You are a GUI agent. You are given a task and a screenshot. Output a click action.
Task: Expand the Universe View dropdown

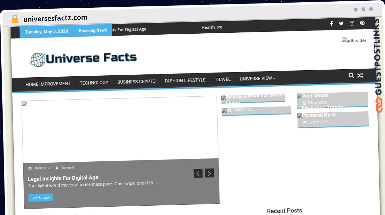click(x=257, y=78)
